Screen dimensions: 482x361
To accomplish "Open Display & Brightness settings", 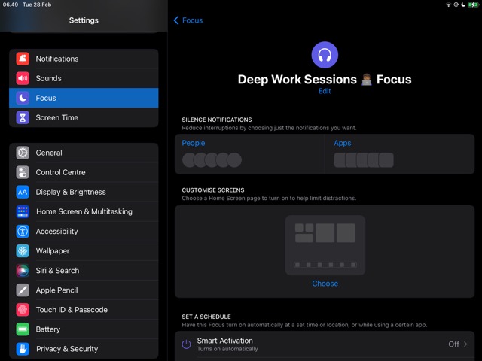I will click(x=71, y=192).
